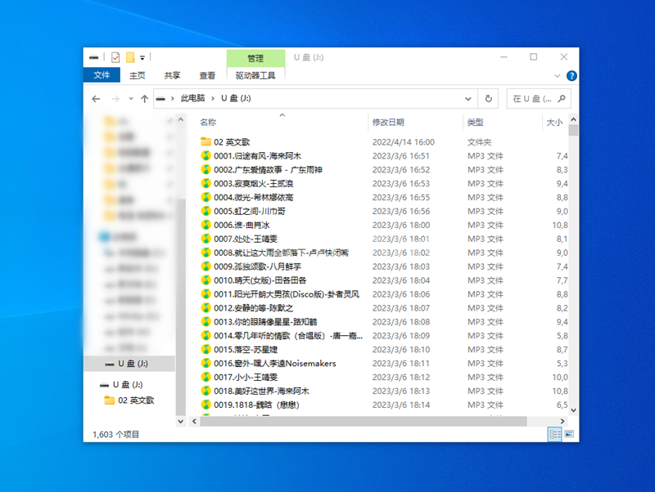Select file 0017.小小-王靖雯
655x492 pixels.
pos(246,377)
